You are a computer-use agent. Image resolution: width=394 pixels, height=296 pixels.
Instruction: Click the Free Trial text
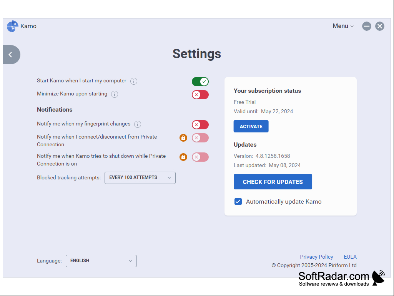click(244, 102)
